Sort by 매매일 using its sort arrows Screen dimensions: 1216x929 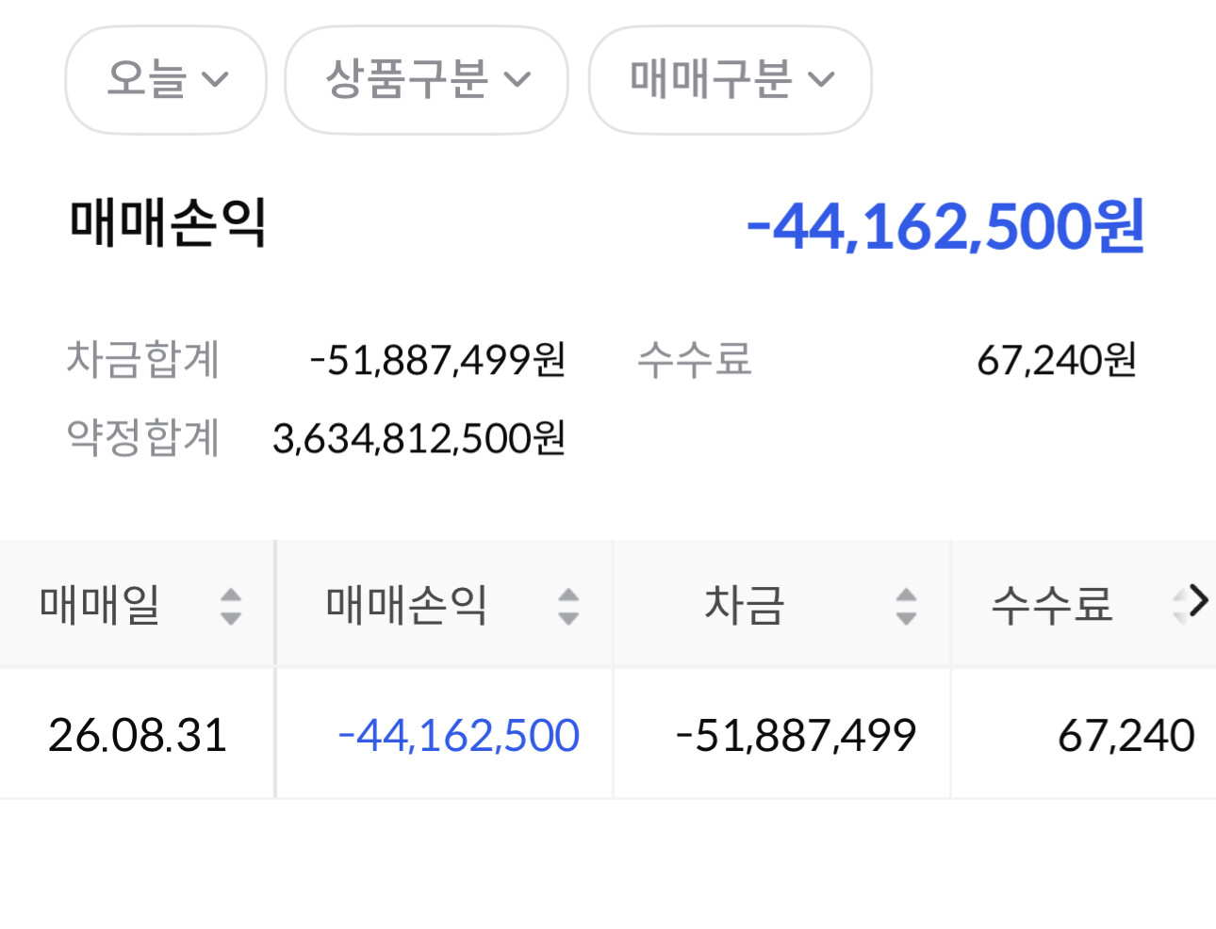click(231, 606)
